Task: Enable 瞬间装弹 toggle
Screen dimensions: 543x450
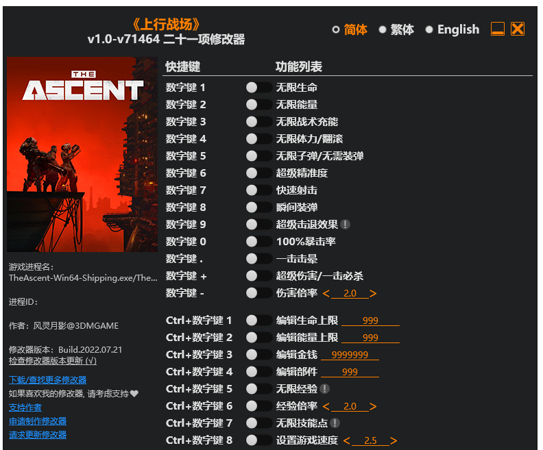Action: pyautogui.click(x=258, y=207)
